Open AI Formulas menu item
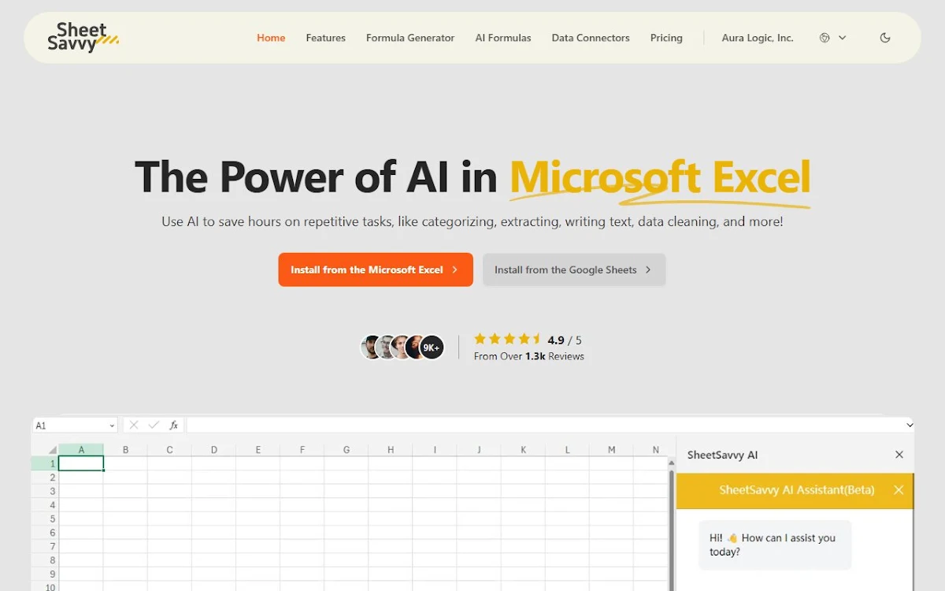The width and height of the screenshot is (945, 591). [x=503, y=38]
